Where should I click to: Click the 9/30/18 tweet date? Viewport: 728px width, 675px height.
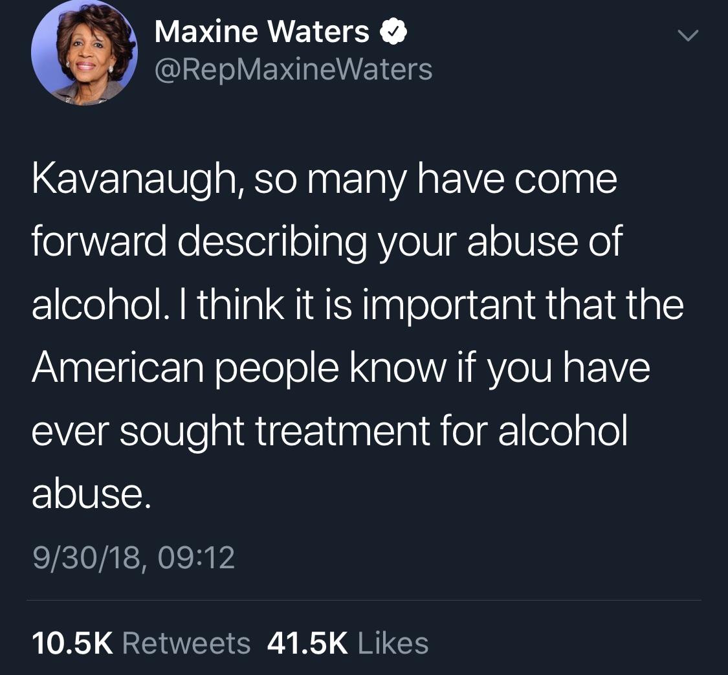pos(86,558)
